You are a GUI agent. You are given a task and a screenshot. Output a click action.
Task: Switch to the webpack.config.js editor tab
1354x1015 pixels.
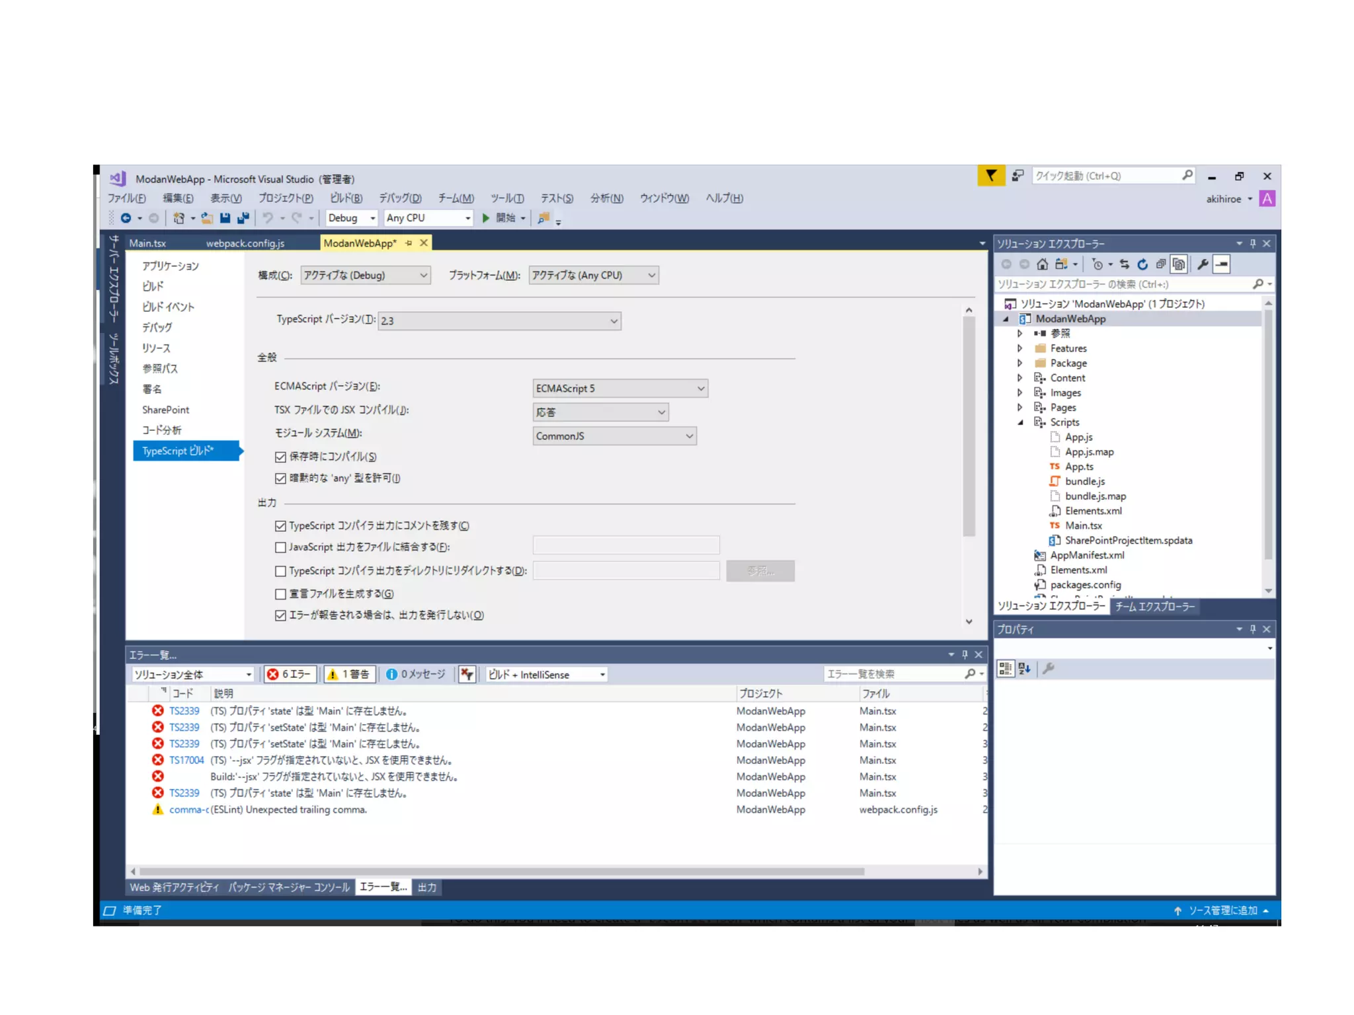click(x=245, y=243)
